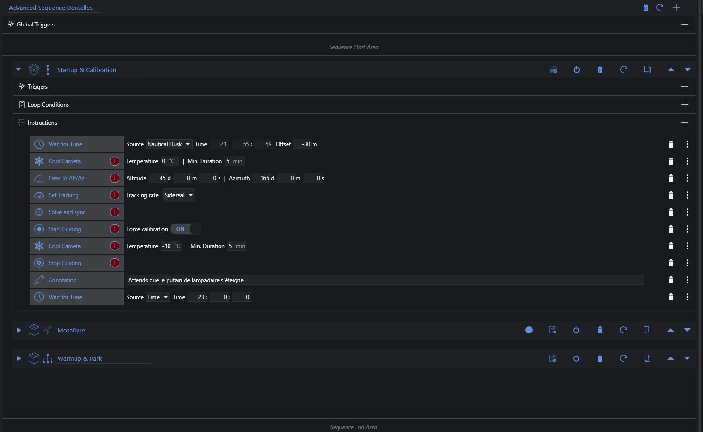
Task: Click the Mosaïque target indicator dot
Action: (529, 330)
